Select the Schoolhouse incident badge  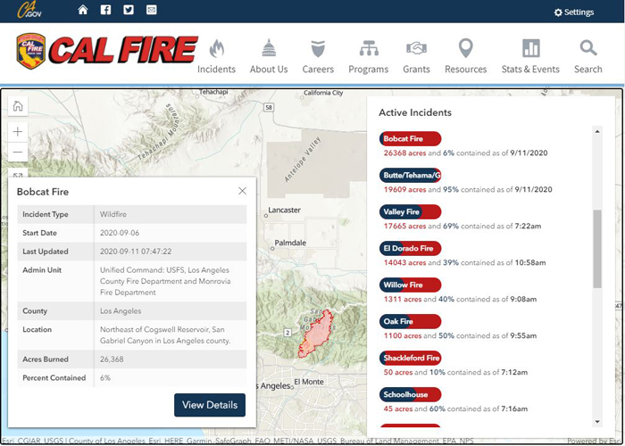(x=411, y=394)
